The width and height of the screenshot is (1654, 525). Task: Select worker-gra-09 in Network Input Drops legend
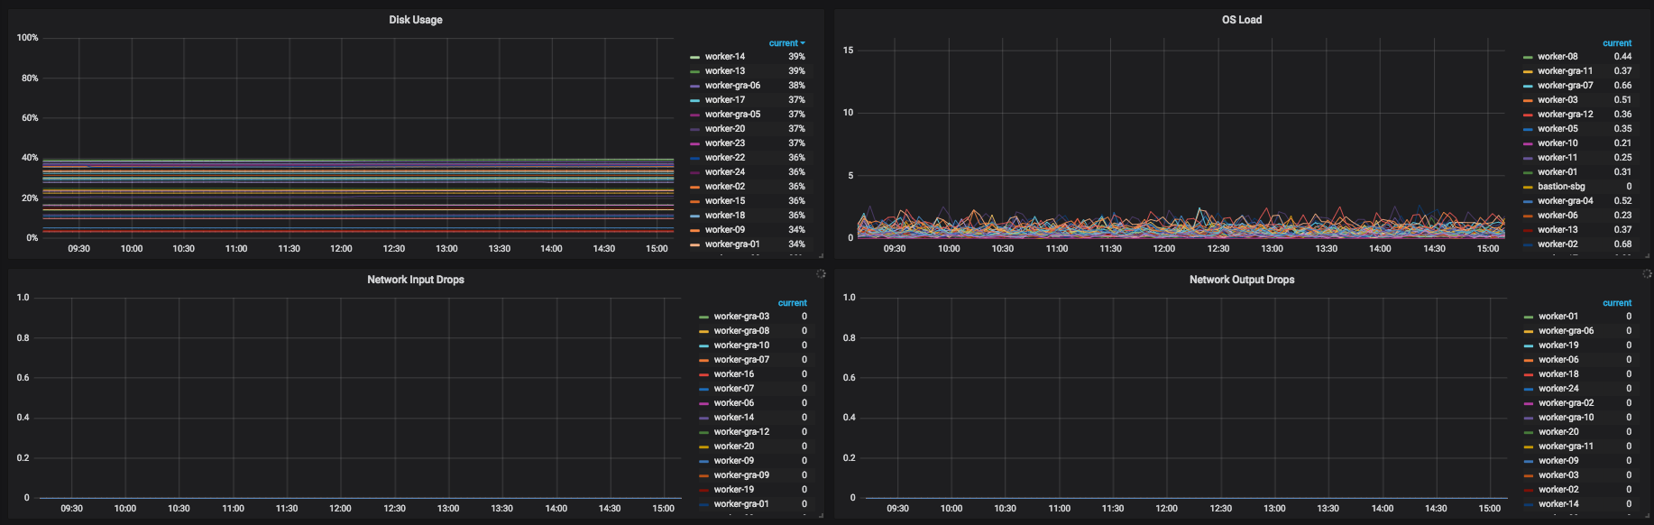point(741,475)
